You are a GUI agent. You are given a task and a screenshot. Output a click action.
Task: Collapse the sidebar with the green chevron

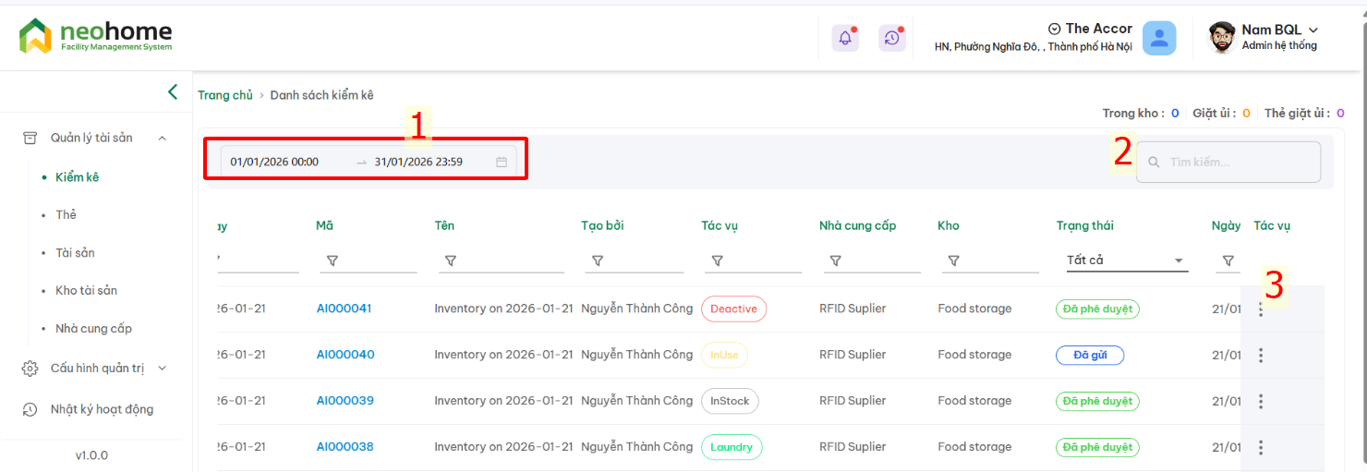173,91
